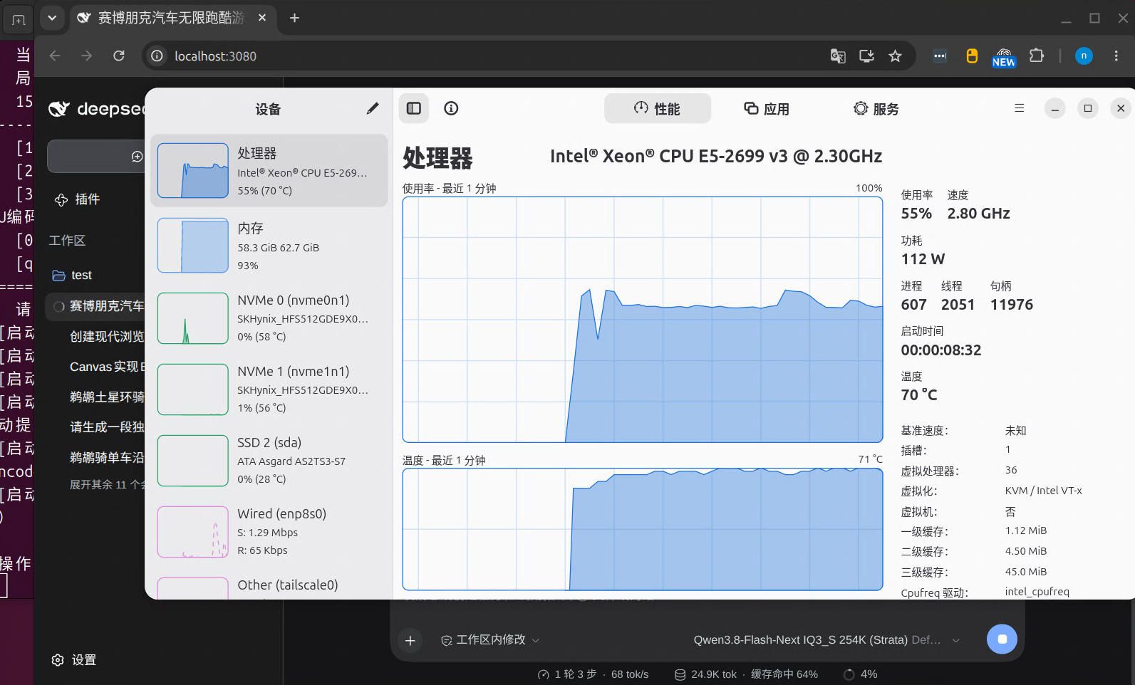Open the Chrome three-dot menu
Image resolution: width=1135 pixels, height=685 pixels.
pos(1116,56)
